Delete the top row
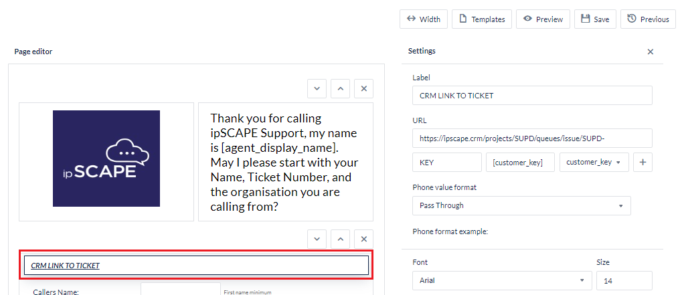 363,88
